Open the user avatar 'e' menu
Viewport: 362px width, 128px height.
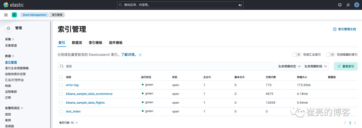[356, 5]
